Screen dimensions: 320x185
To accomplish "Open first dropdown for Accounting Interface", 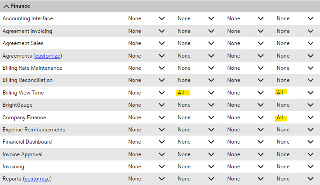I will coord(147,18).
